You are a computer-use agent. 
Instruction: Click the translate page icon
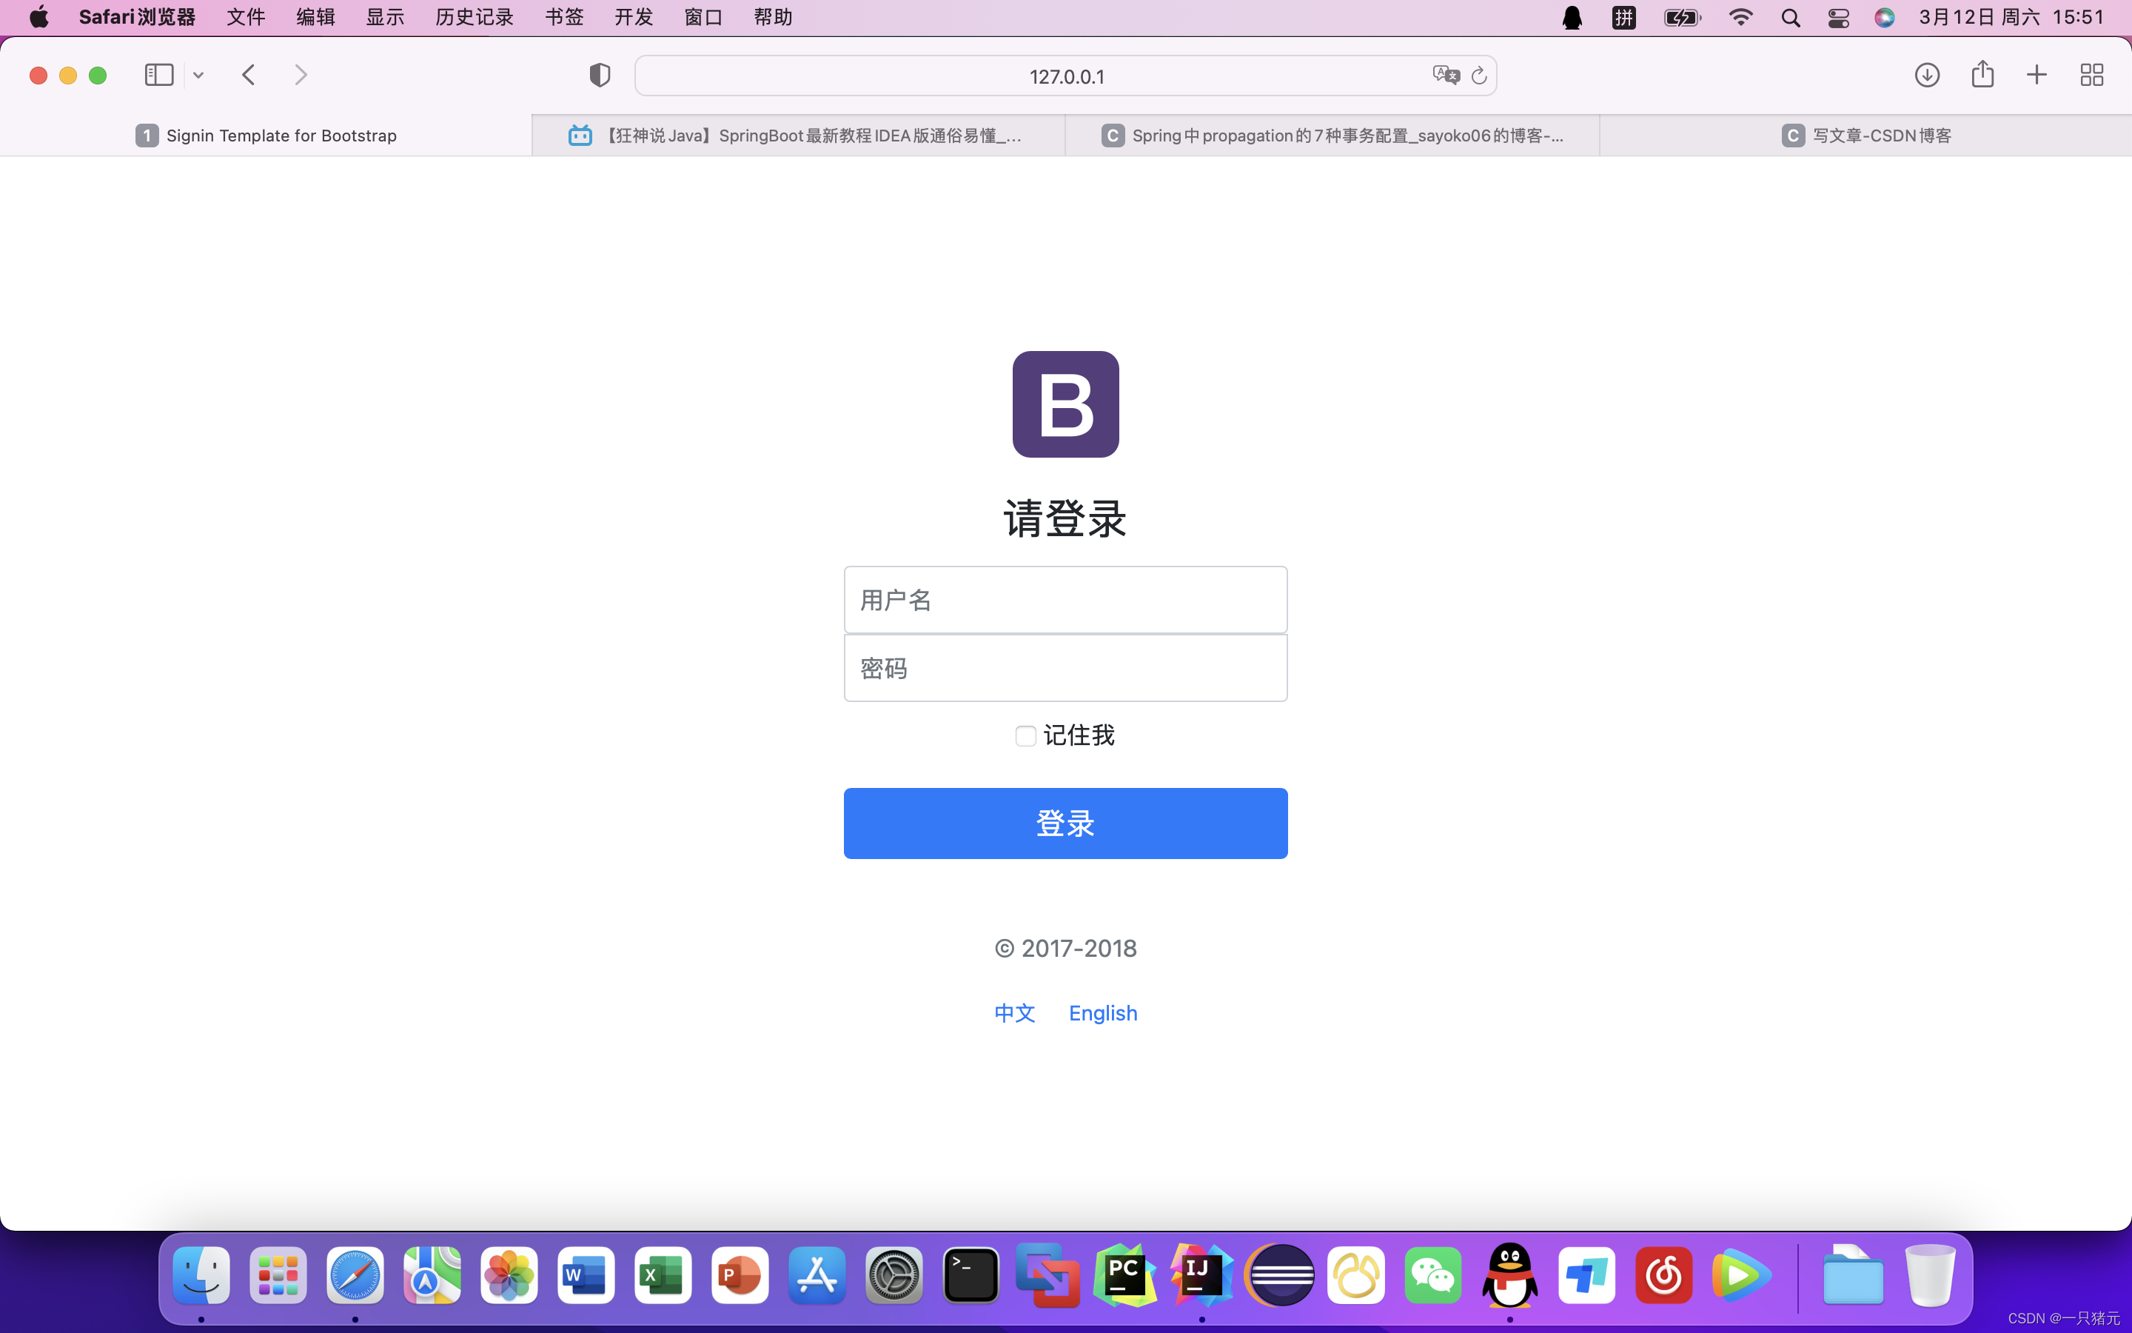click(x=1445, y=75)
